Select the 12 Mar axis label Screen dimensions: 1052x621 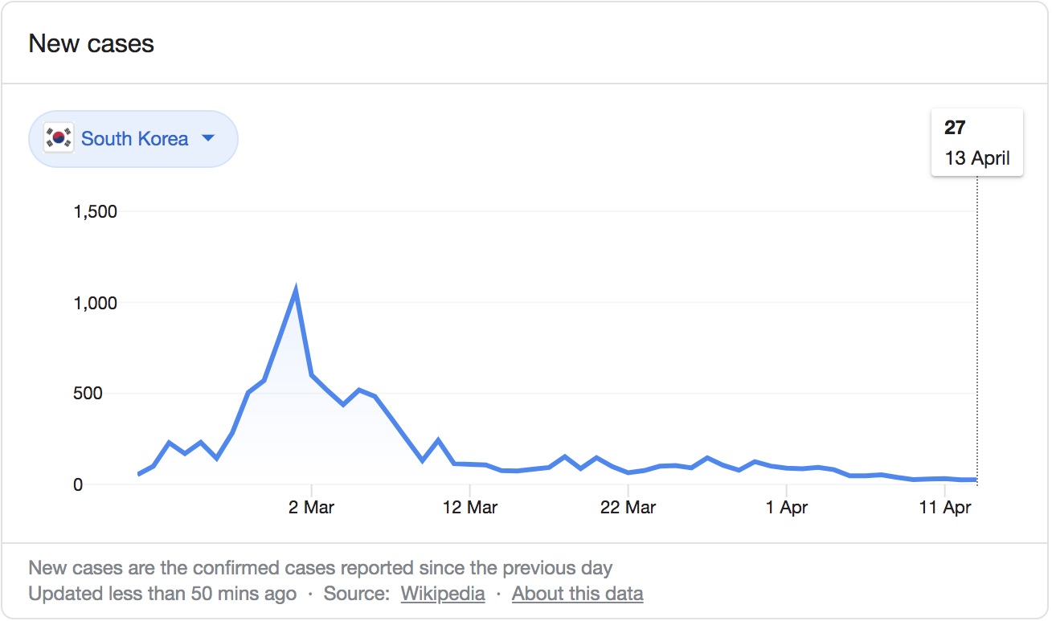470,508
